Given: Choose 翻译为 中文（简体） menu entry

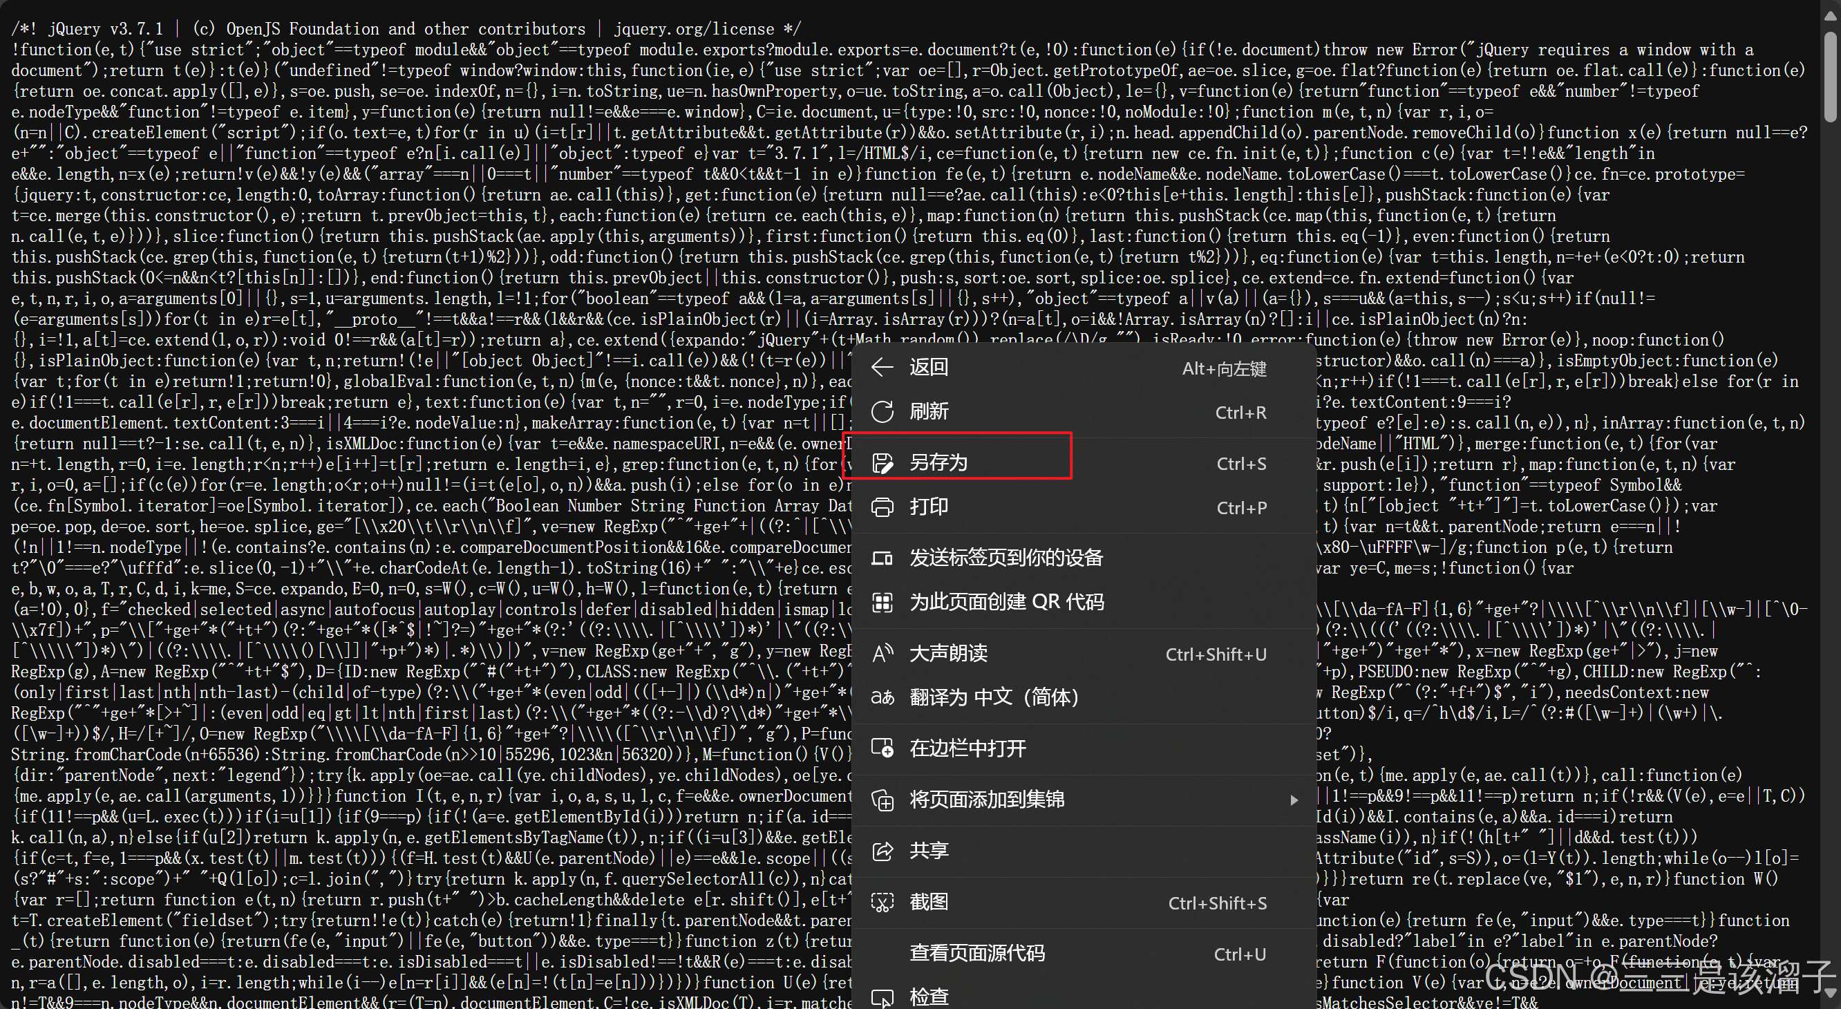Looking at the screenshot, I should pos(993,697).
